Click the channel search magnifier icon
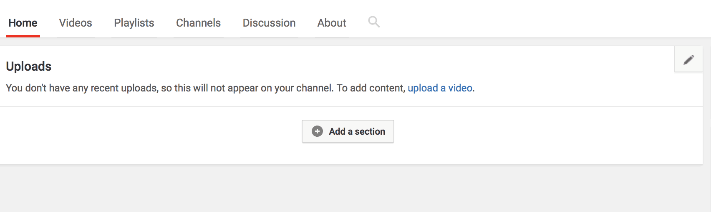The height and width of the screenshot is (212, 711). 374,22
